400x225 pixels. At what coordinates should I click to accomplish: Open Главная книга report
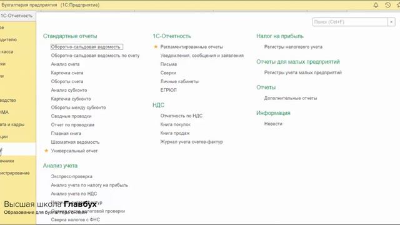click(x=66, y=134)
